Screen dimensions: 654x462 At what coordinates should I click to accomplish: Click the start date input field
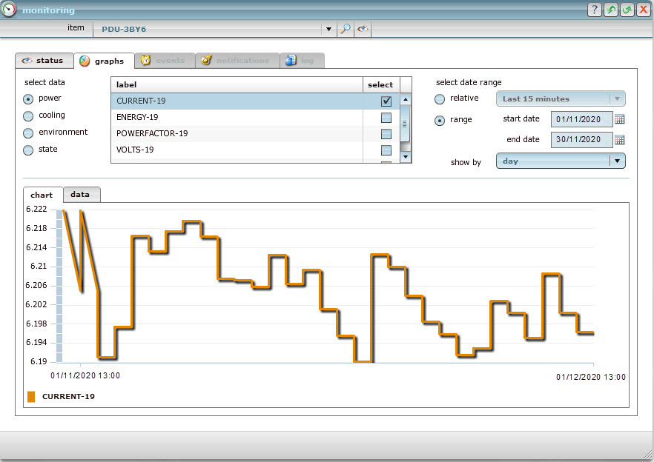pos(582,119)
